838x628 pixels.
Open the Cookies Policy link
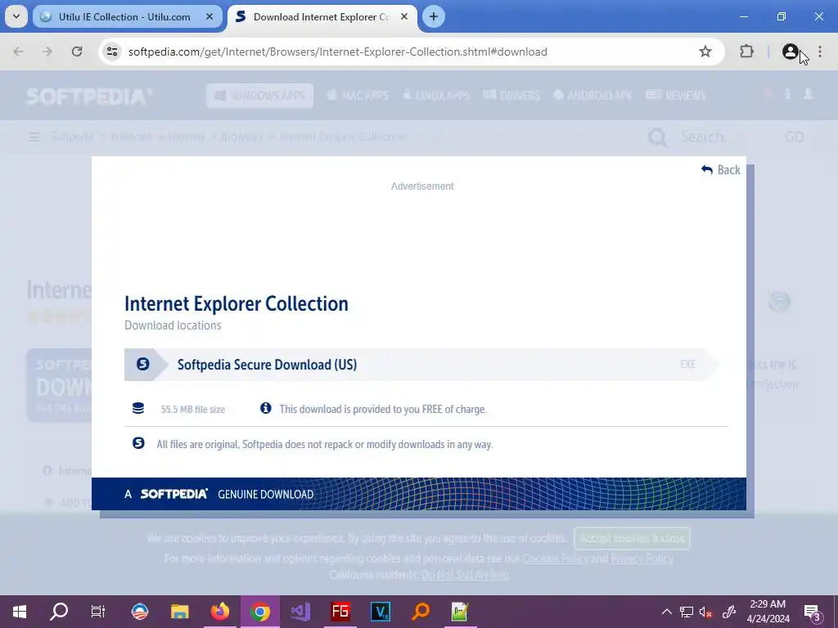coord(556,558)
